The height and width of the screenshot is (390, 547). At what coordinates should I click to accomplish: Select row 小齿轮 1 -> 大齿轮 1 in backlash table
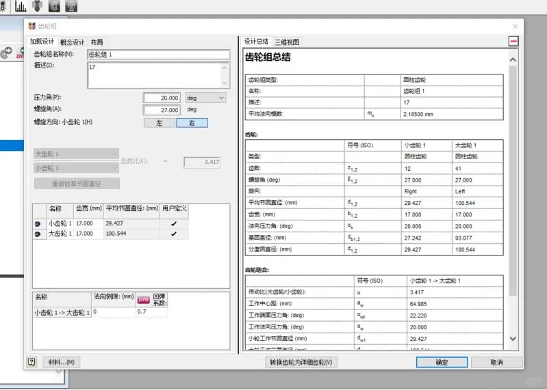(x=62, y=312)
